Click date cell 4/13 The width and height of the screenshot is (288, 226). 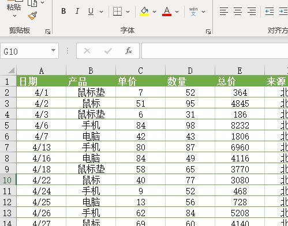42,147
